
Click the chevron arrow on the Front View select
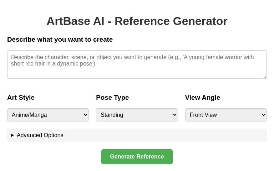[264, 115]
